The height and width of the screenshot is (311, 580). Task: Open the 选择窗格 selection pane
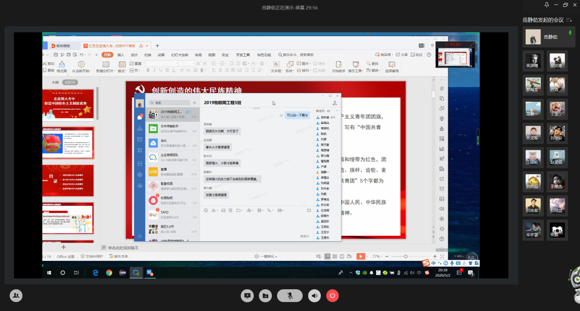click(x=392, y=67)
